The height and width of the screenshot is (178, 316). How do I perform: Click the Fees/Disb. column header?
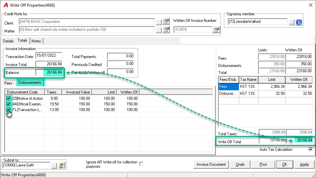click(x=229, y=80)
